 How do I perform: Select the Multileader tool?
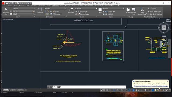pos(71,10)
